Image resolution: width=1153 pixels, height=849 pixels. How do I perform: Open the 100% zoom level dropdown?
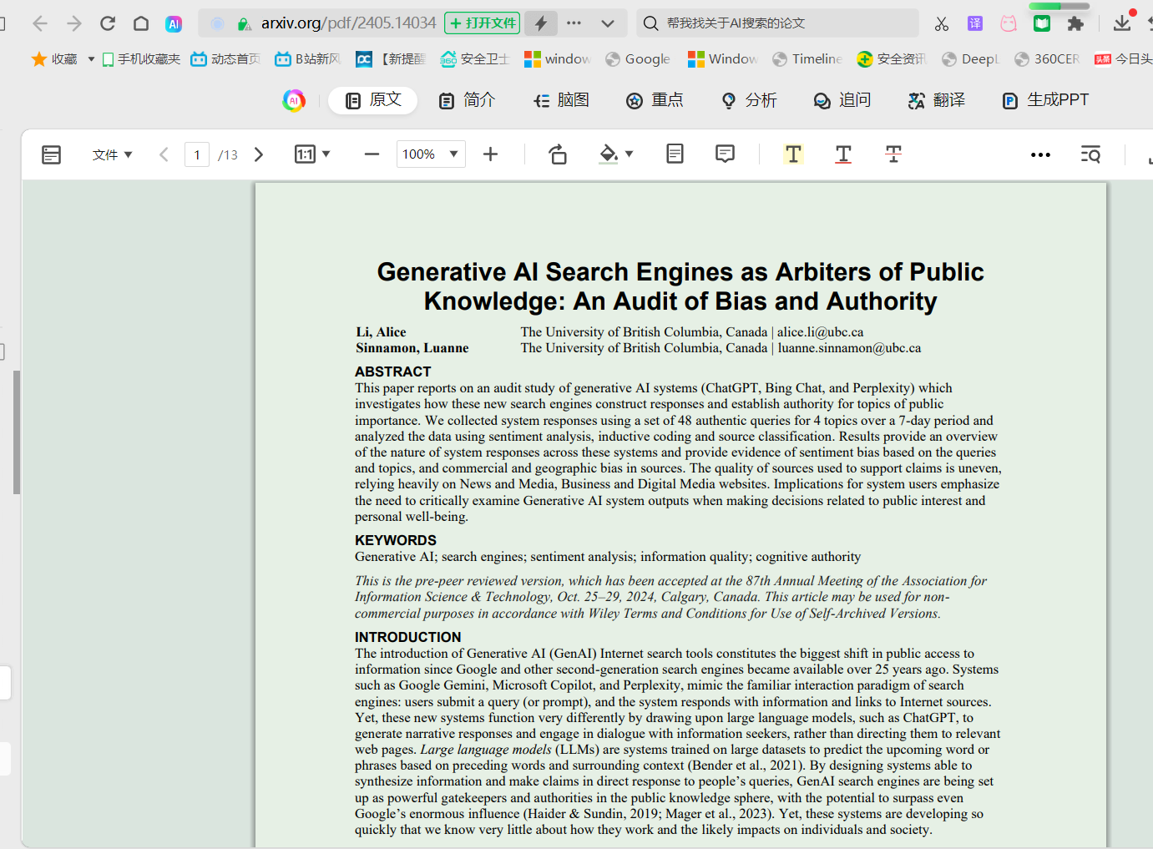pyautogui.click(x=431, y=154)
